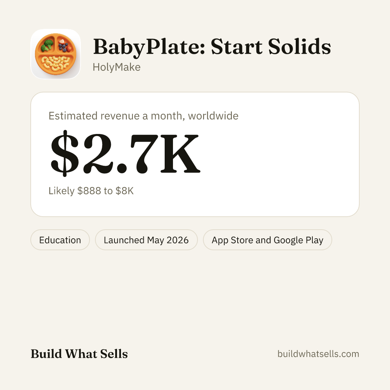
Task: Click the BabyPlate app icon
Action: (x=56, y=54)
